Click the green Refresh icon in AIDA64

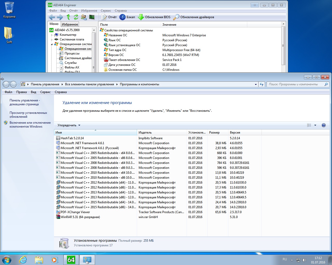click(x=76, y=17)
